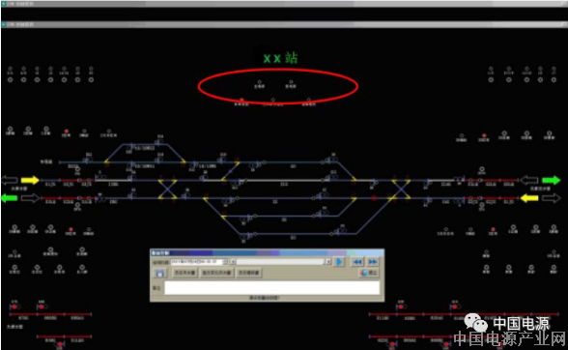Screen dimensions: 568x350
Task: Click the middle wide text button in dialog
Action: [x=216, y=273]
